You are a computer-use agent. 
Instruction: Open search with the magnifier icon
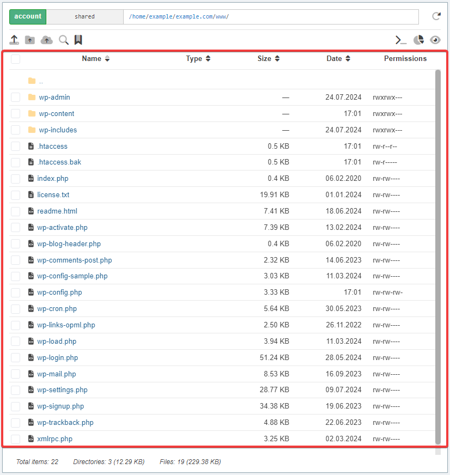(64, 40)
